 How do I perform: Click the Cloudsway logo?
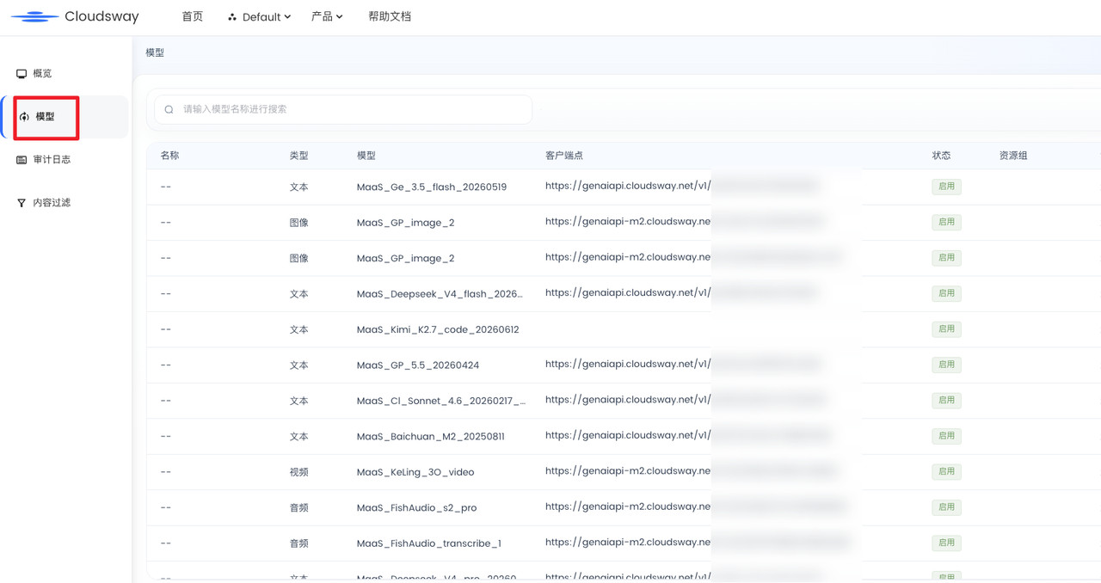tap(75, 16)
